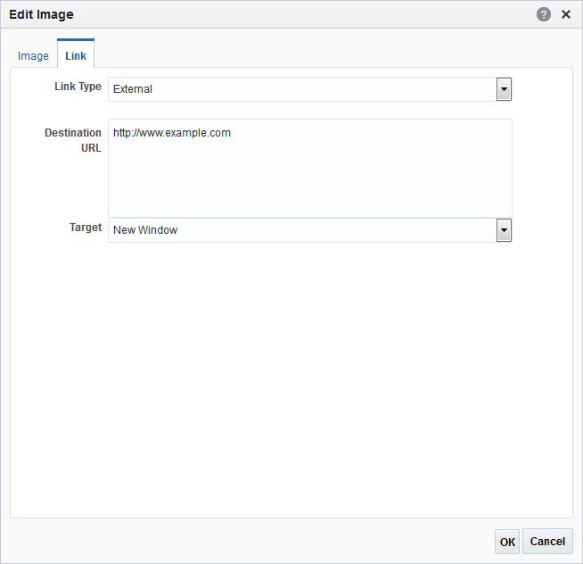Click the External link type field

(x=301, y=89)
